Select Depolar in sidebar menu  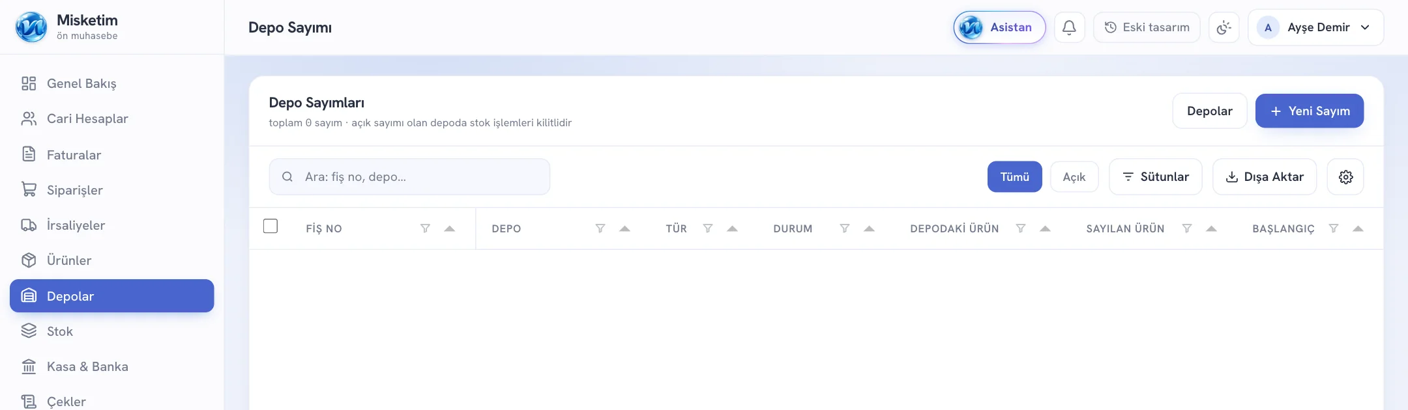112,296
